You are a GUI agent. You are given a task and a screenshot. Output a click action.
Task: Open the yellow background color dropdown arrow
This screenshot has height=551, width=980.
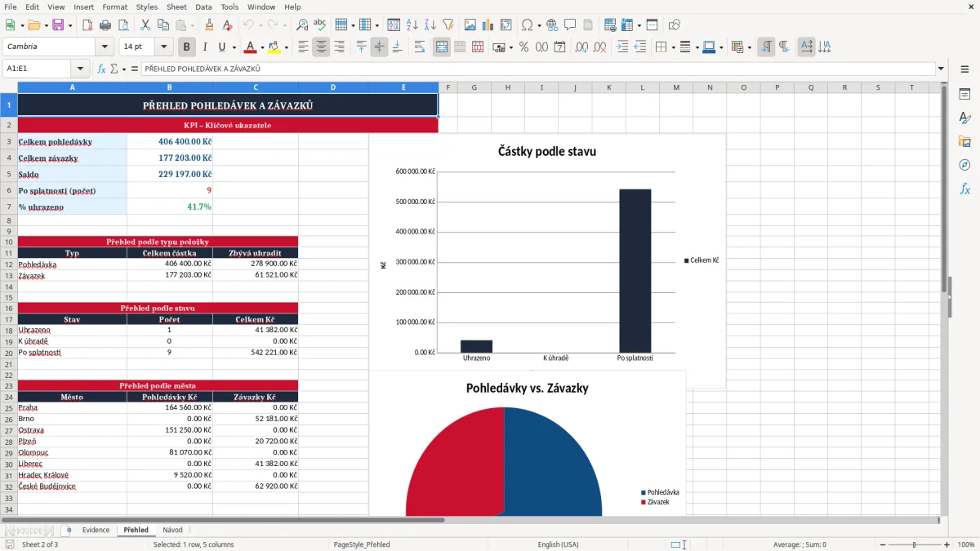(x=286, y=47)
